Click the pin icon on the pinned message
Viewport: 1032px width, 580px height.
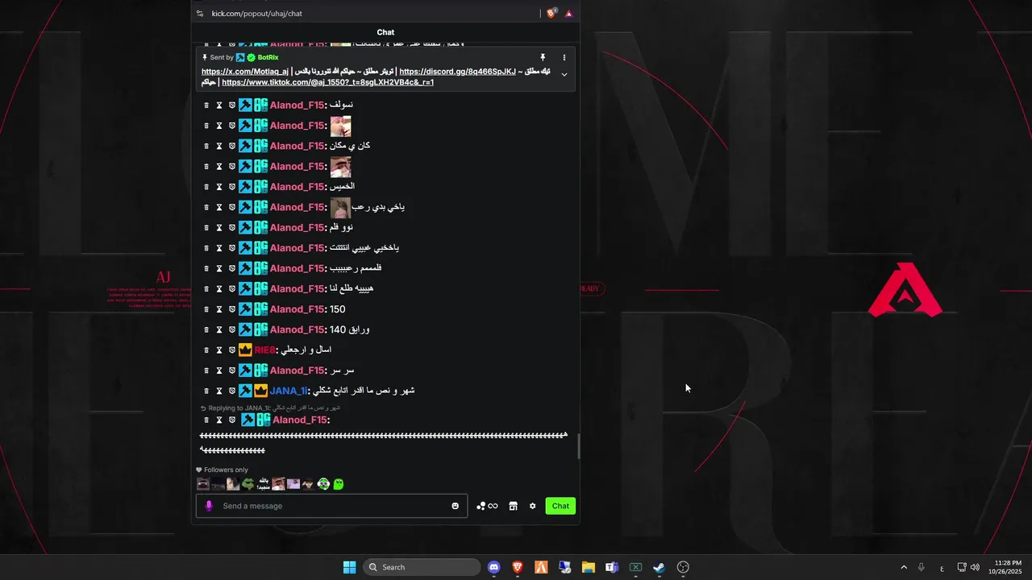click(543, 58)
